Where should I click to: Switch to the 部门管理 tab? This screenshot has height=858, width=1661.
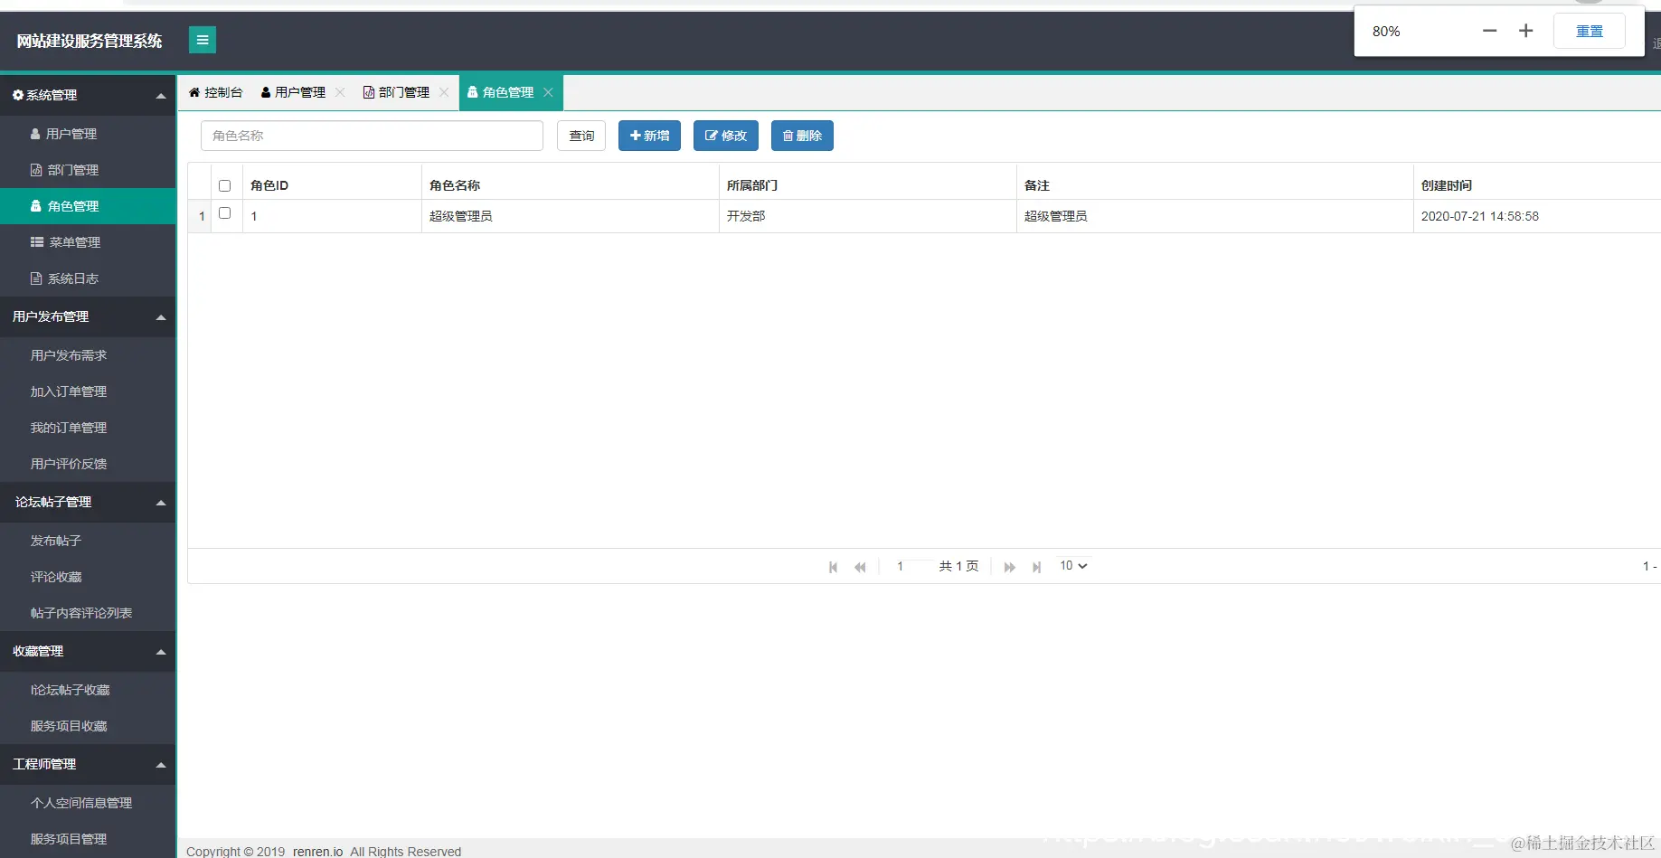point(396,92)
